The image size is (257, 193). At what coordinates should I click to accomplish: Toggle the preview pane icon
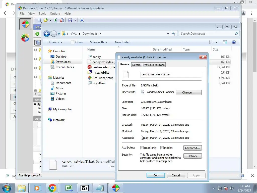pyautogui.click(x=225, y=42)
